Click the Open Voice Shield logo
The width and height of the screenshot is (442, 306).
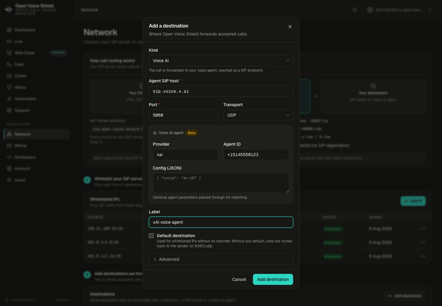pyautogui.click(x=8, y=10)
